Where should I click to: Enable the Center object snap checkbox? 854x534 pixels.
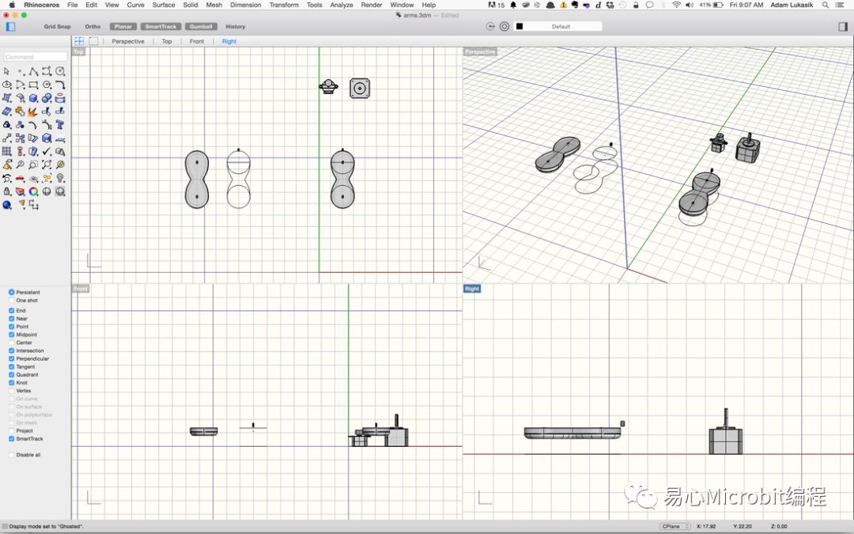tap(12, 343)
